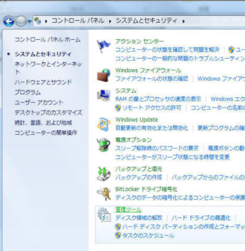Click the Power Options battery icon
Image resolution: width=245 pixels, height=251 pixels.
(104, 145)
